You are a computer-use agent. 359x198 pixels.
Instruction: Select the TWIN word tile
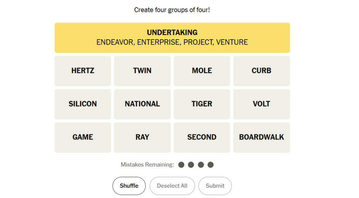click(142, 71)
